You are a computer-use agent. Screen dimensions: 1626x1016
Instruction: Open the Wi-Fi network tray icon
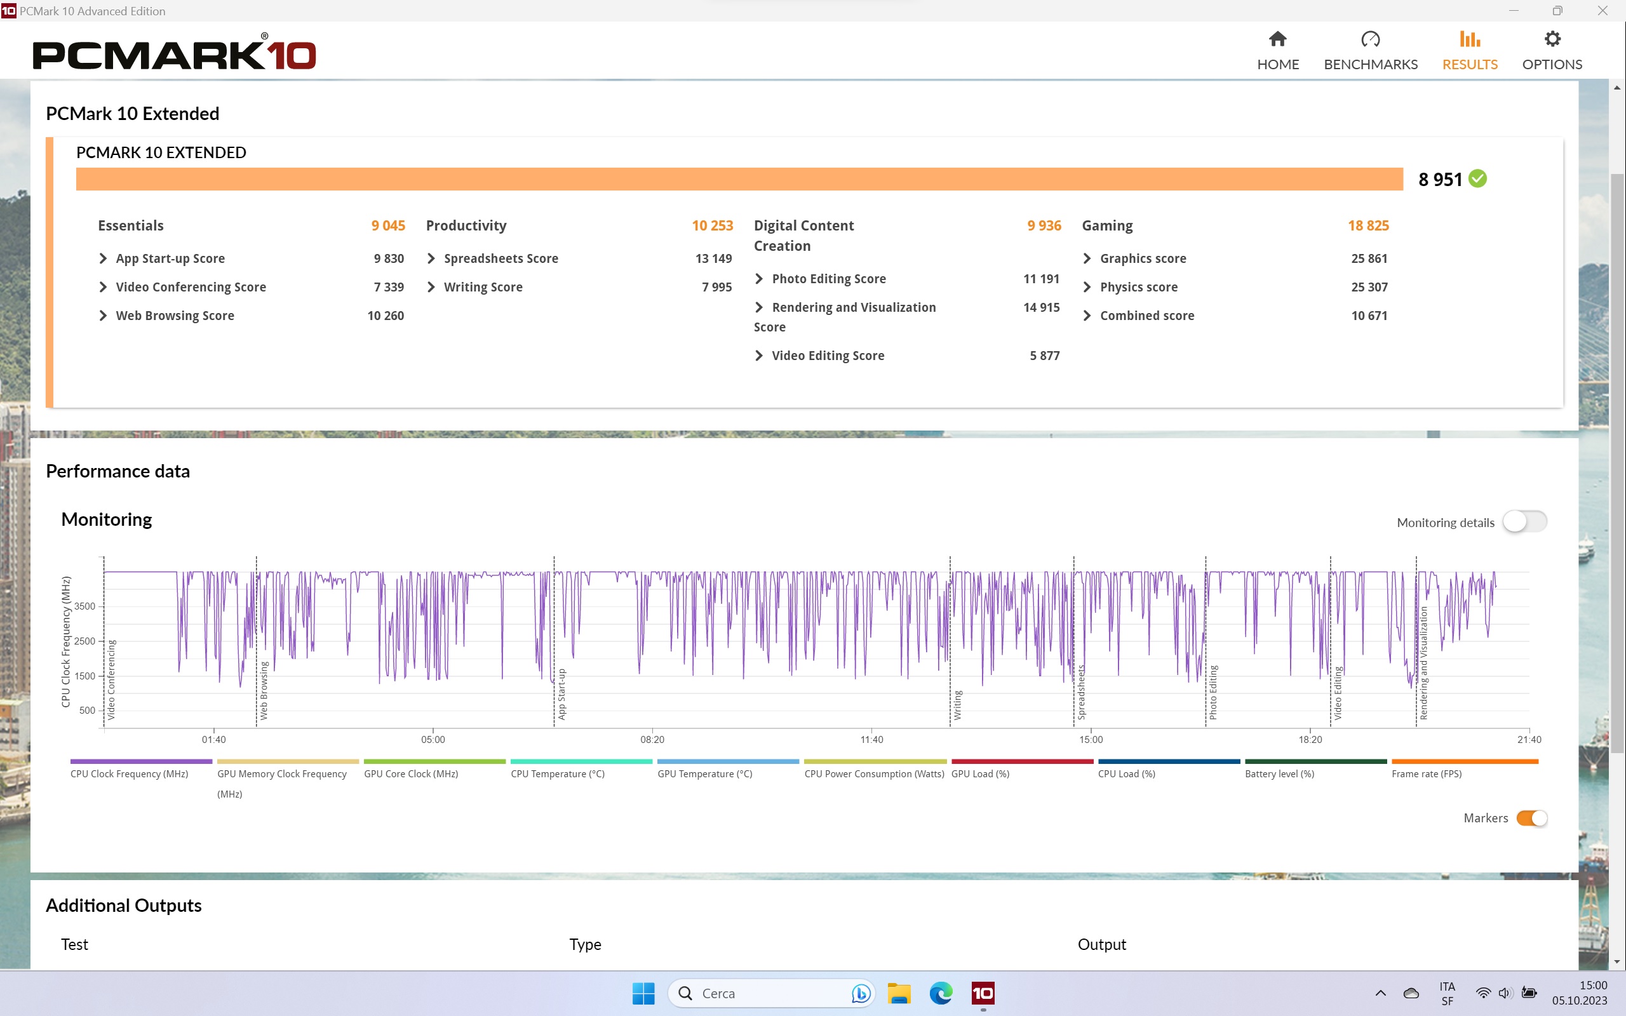coord(1483,993)
